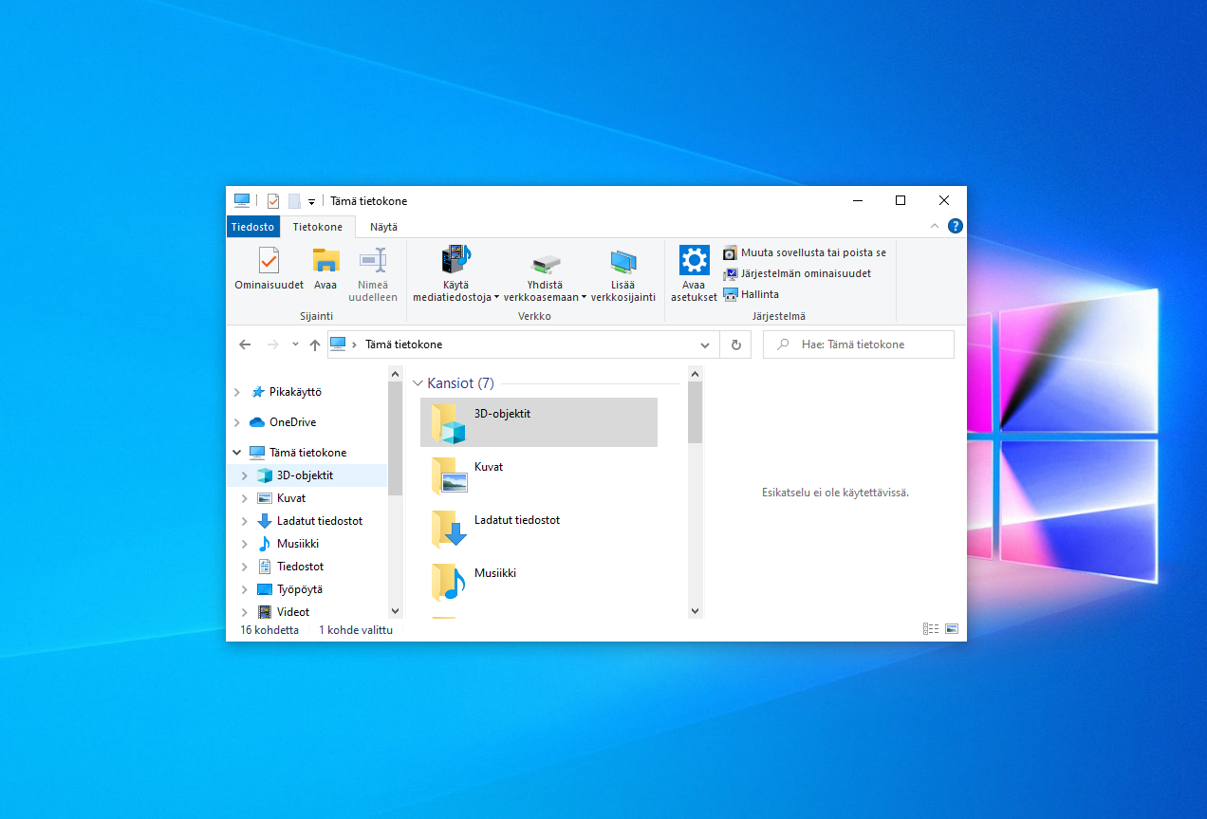The width and height of the screenshot is (1207, 819).
Task: Click Järjestelmän ominaisuudet in the ribbon
Action: [800, 273]
